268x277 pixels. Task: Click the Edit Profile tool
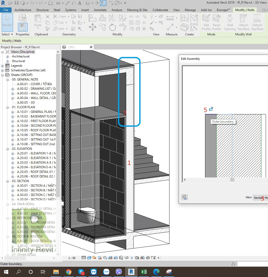206,22
